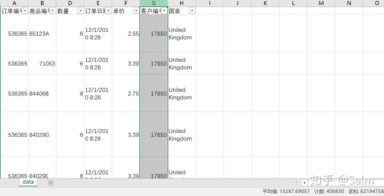
Task: Select the cell with unit price 2.75
Action: [126, 94]
